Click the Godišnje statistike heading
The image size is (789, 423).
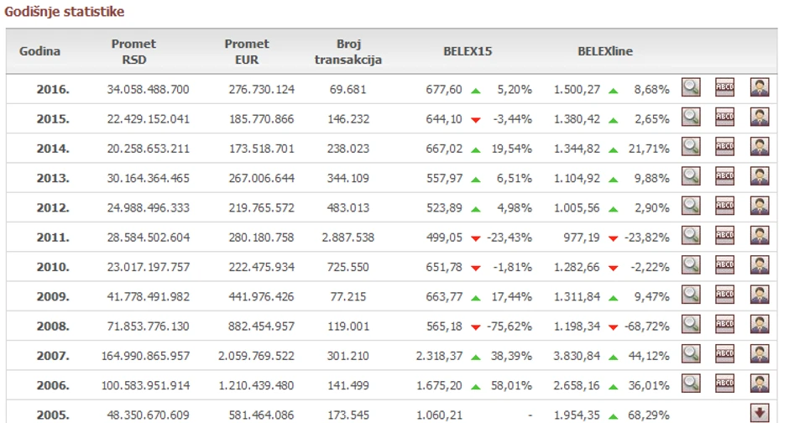(65, 12)
